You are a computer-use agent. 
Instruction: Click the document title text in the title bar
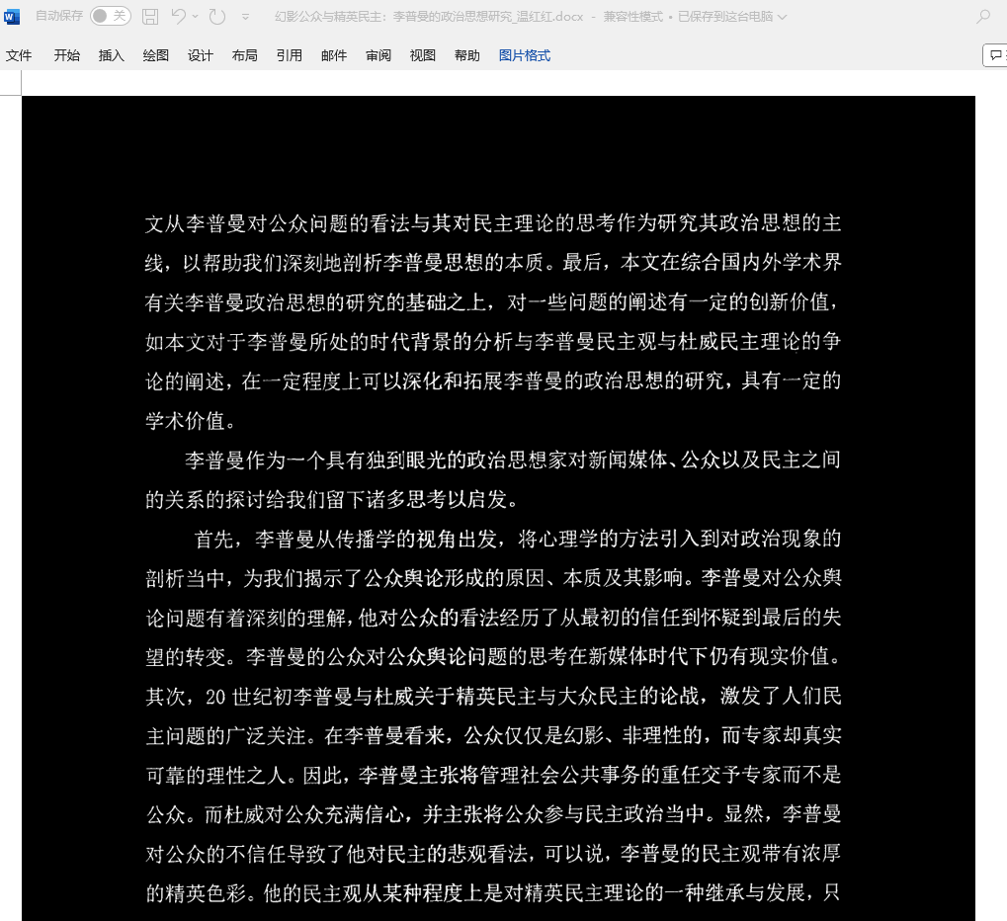[429, 17]
